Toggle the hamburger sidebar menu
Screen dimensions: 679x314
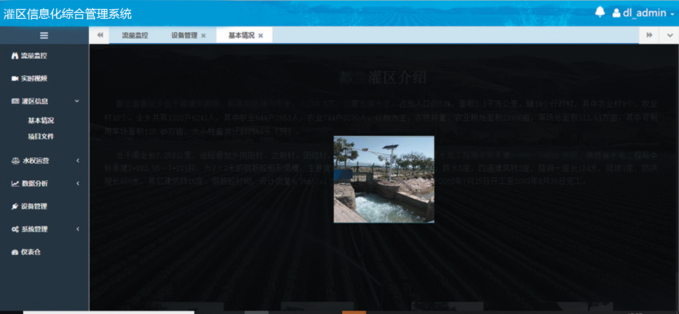pos(44,36)
